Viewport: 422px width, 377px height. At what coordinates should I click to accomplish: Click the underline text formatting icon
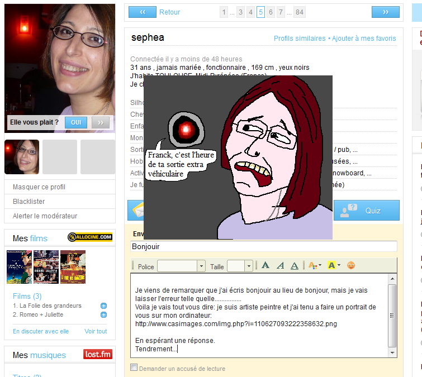(295, 266)
